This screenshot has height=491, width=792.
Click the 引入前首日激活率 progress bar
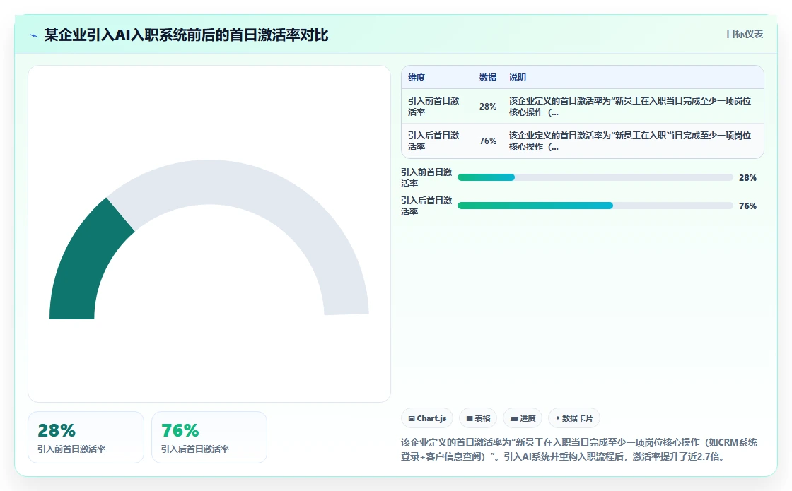pos(595,177)
